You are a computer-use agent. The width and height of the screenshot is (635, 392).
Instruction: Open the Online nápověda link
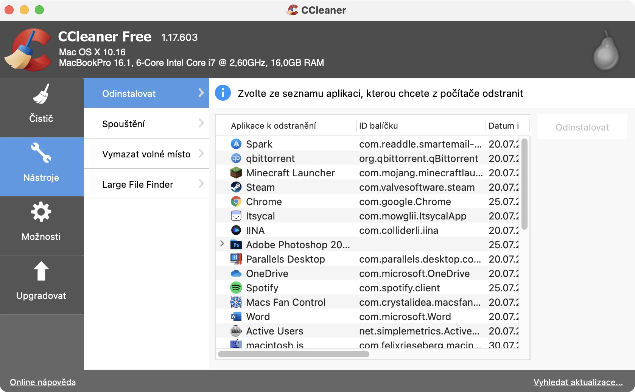tap(43, 382)
